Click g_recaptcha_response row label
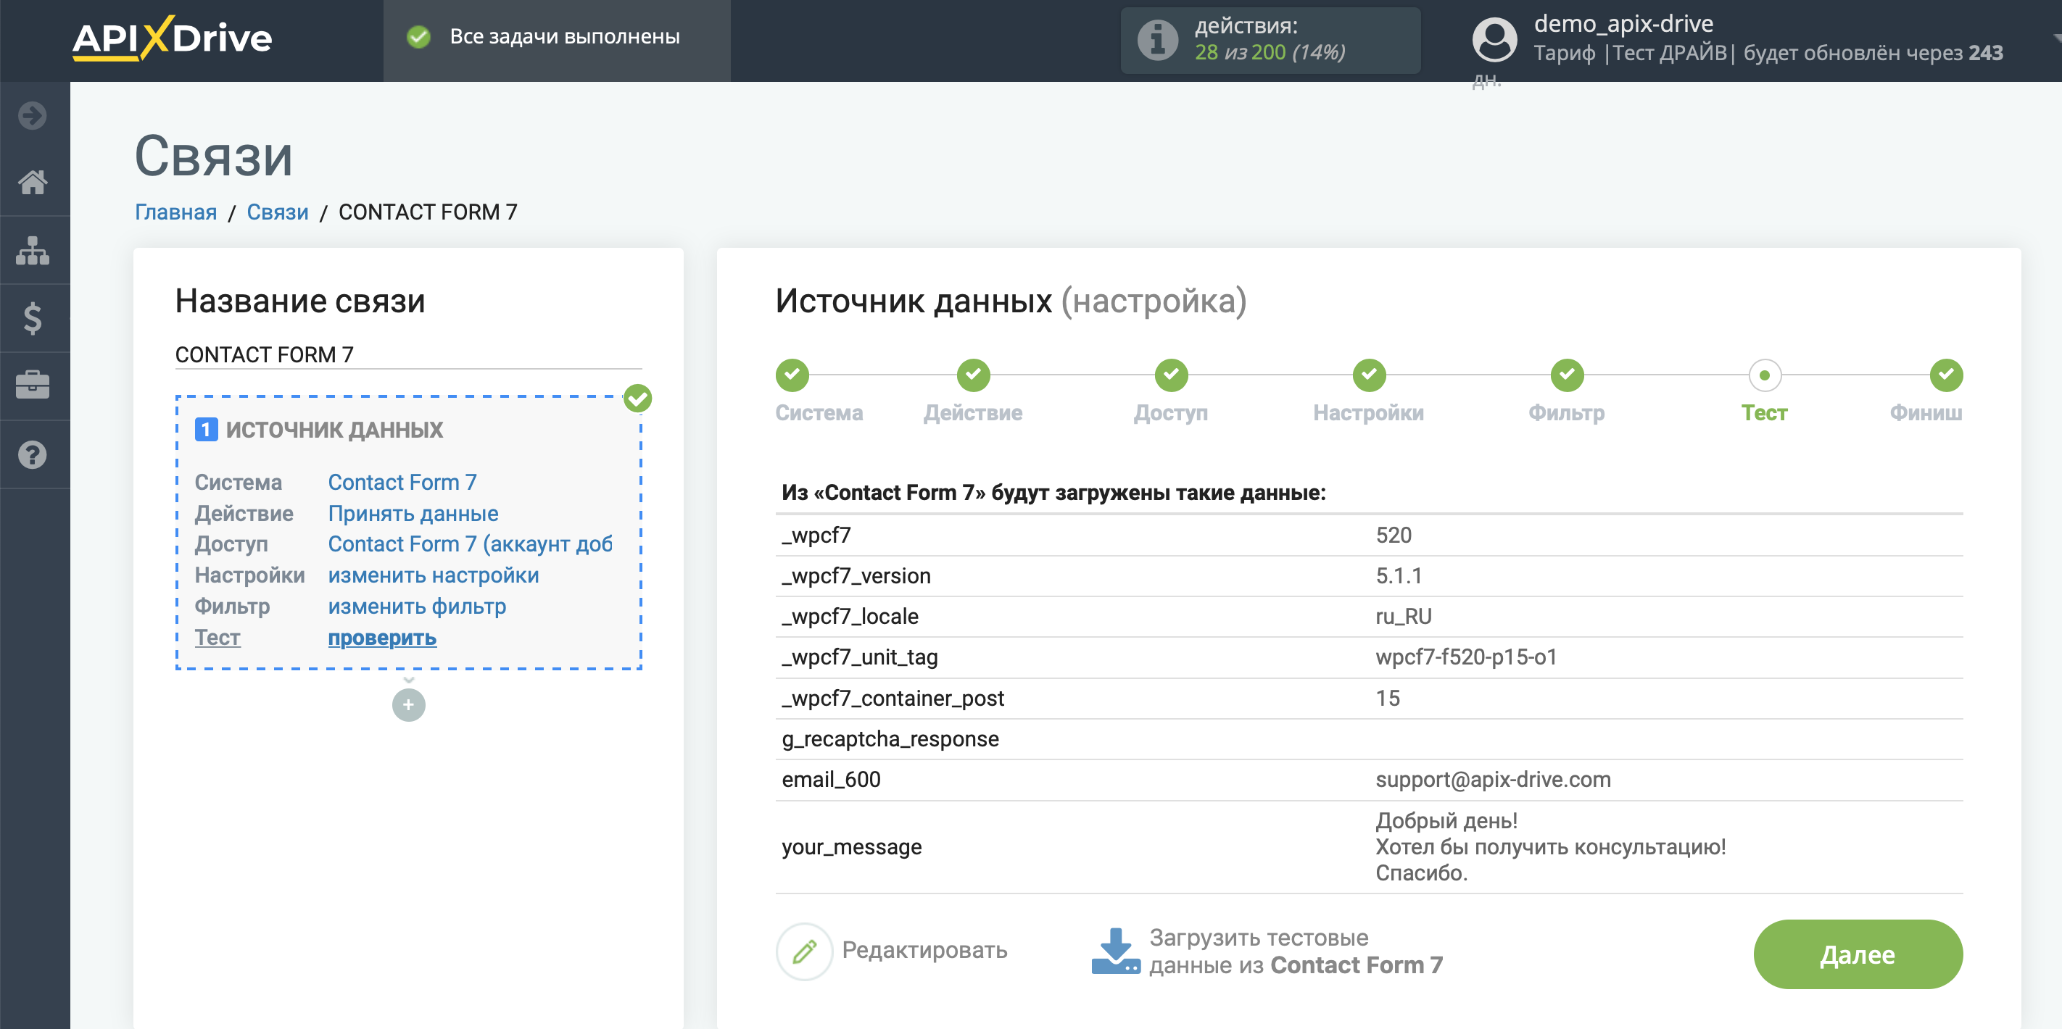The height and width of the screenshot is (1029, 2062). coord(890,739)
